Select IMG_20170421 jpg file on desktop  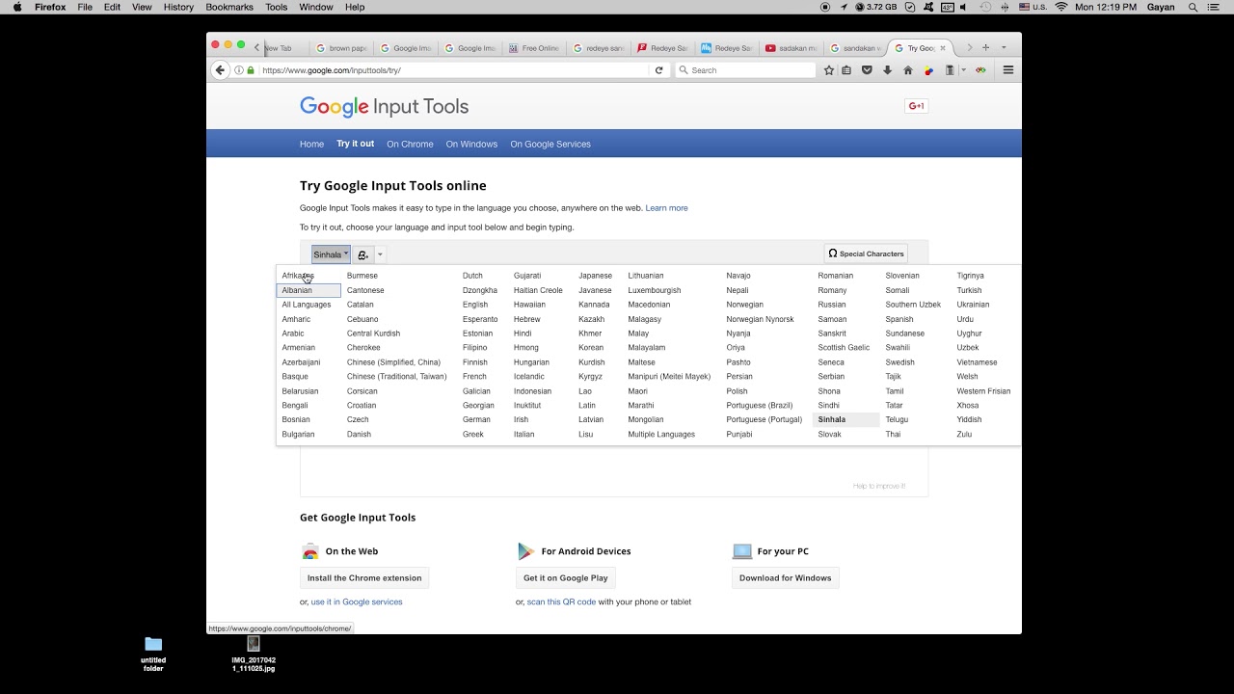254,653
